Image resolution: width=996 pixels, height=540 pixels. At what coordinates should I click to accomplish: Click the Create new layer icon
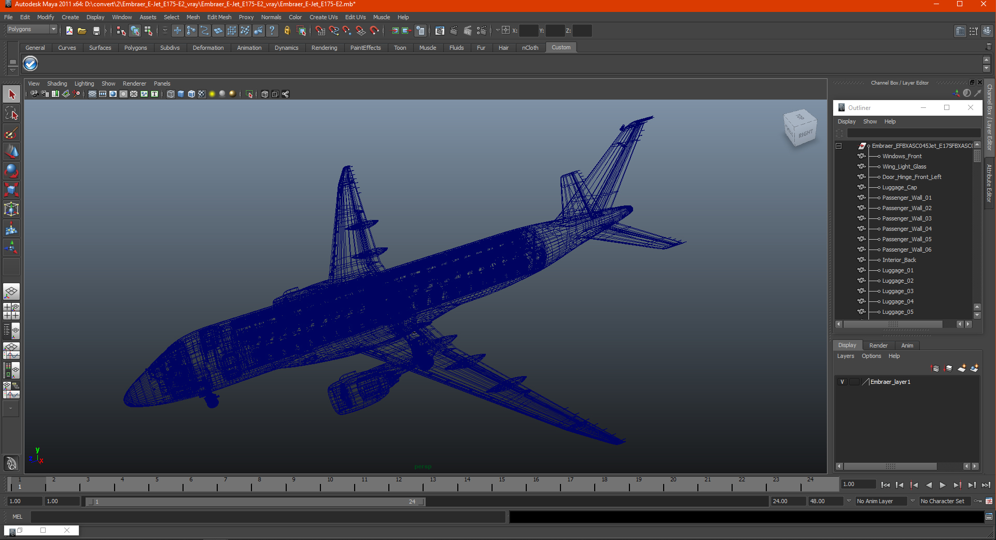[x=962, y=368]
